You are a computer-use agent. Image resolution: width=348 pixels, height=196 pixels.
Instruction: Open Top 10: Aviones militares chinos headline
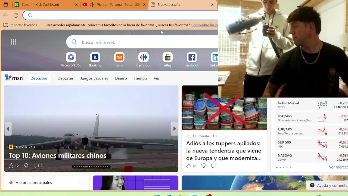click(x=58, y=155)
